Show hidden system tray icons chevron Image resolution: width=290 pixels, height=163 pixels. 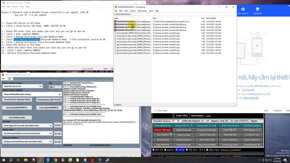(260, 160)
